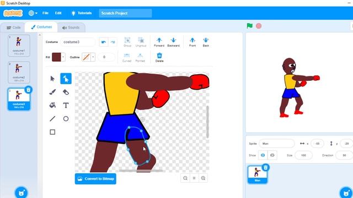Select costume3 thumbnail
353x198 pixels.
19,99
